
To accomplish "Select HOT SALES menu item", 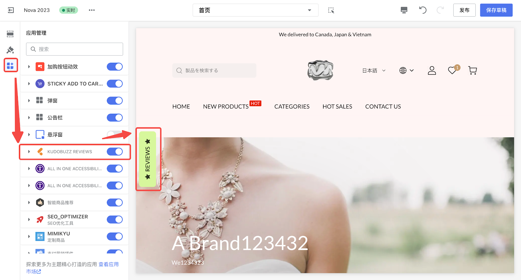I will click(x=337, y=107).
